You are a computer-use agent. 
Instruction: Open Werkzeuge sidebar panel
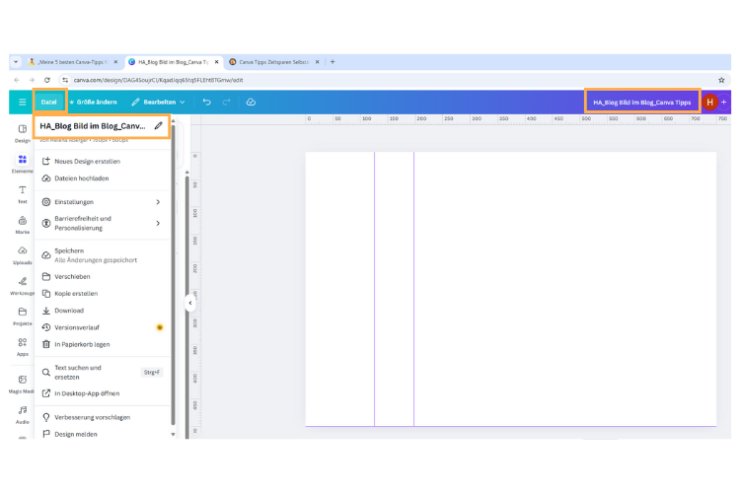22,286
